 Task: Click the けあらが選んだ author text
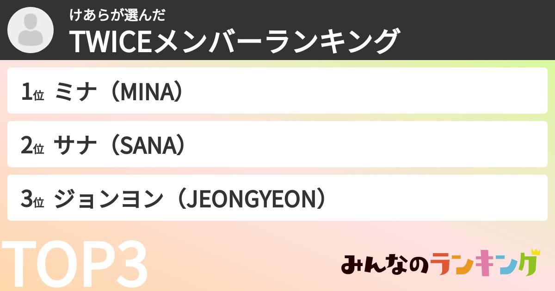[117, 15]
